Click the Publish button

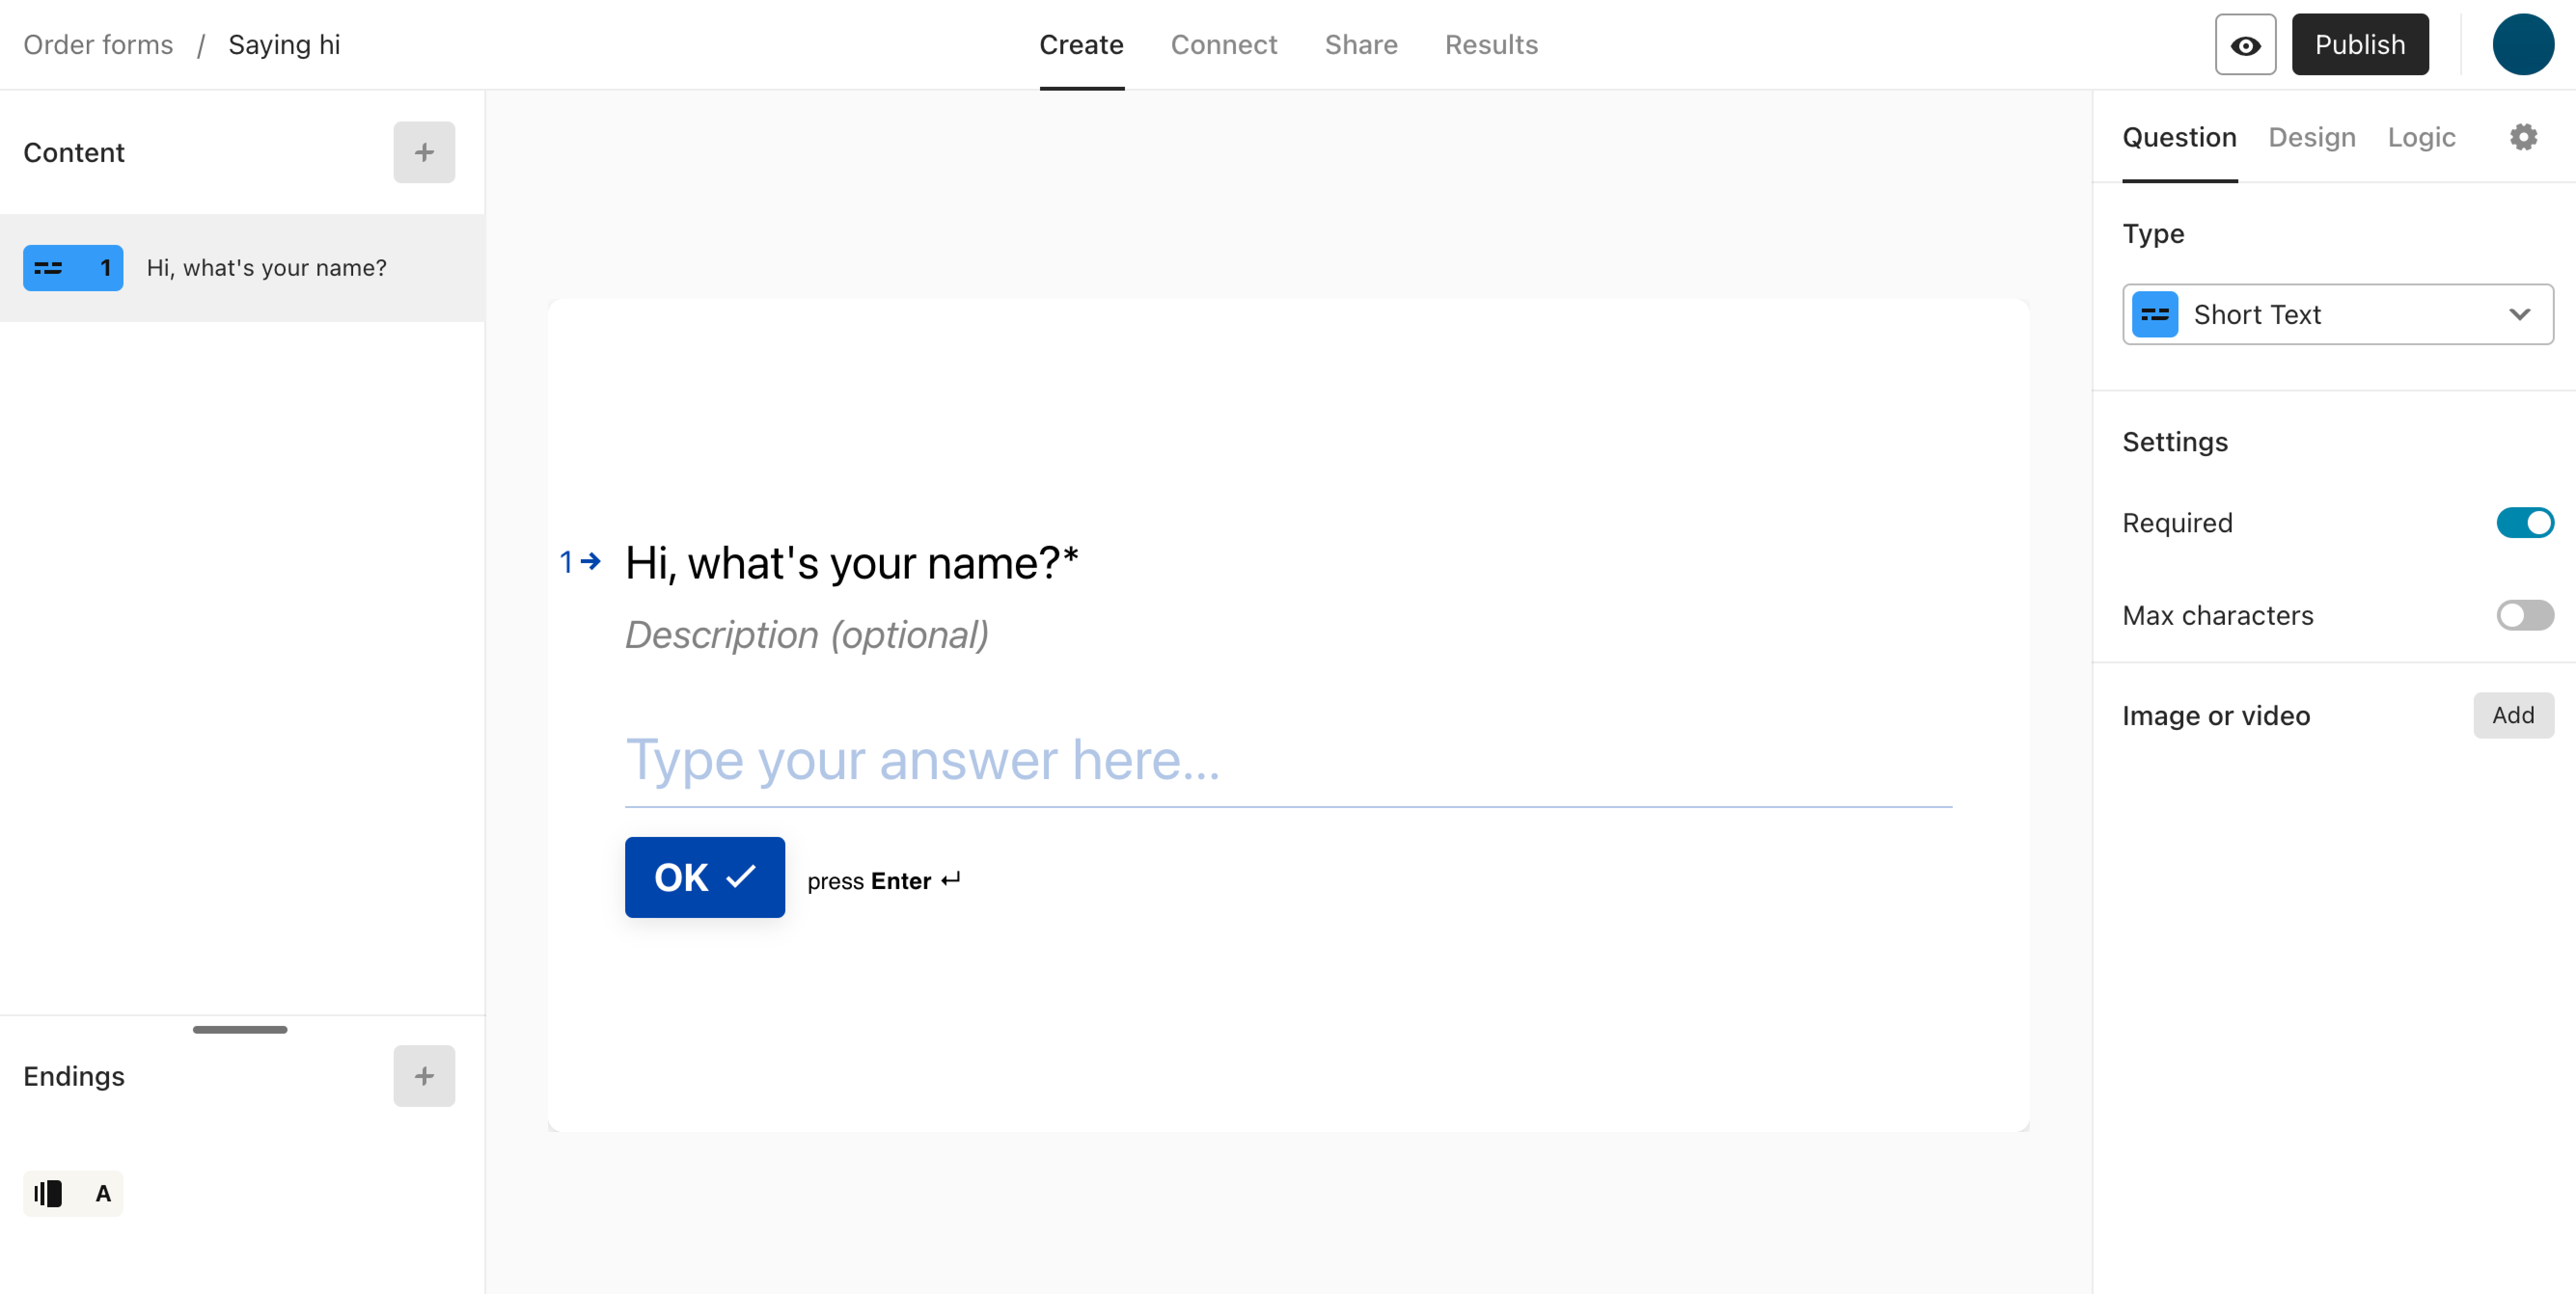(x=2360, y=45)
